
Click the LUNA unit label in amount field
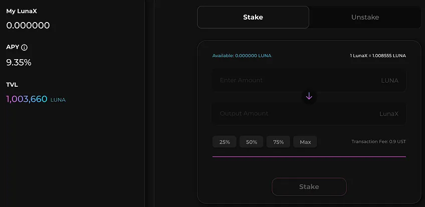point(389,81)
